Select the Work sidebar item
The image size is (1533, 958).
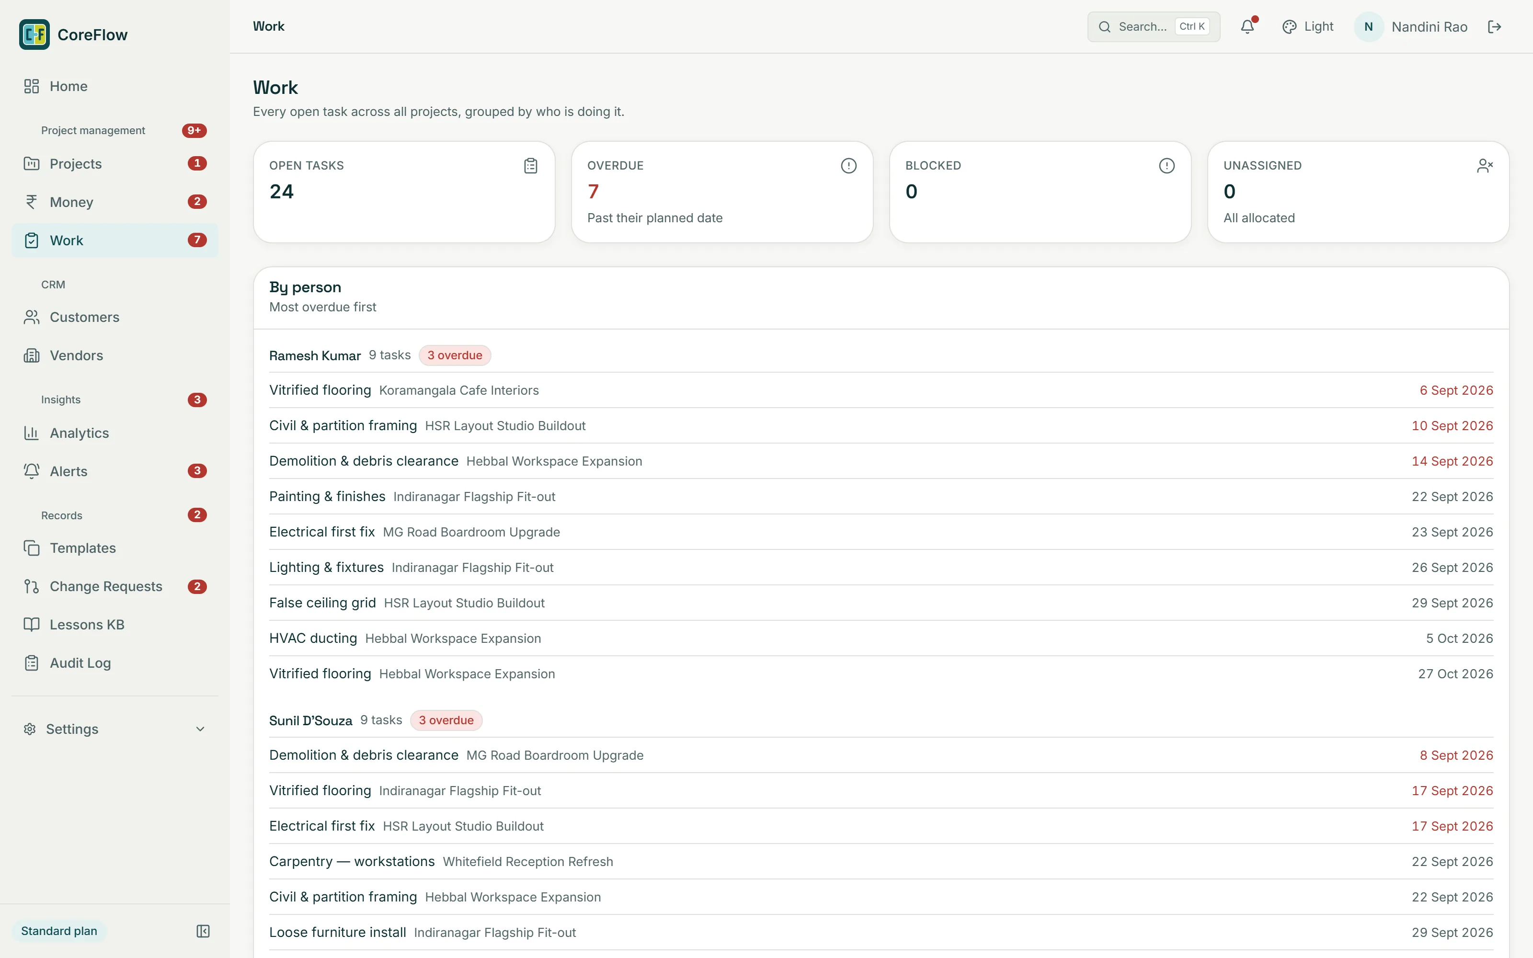[114, 240]
